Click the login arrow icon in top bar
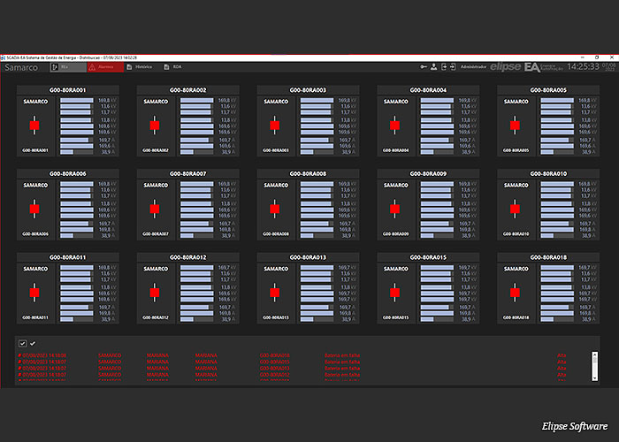 coord(444,67)
